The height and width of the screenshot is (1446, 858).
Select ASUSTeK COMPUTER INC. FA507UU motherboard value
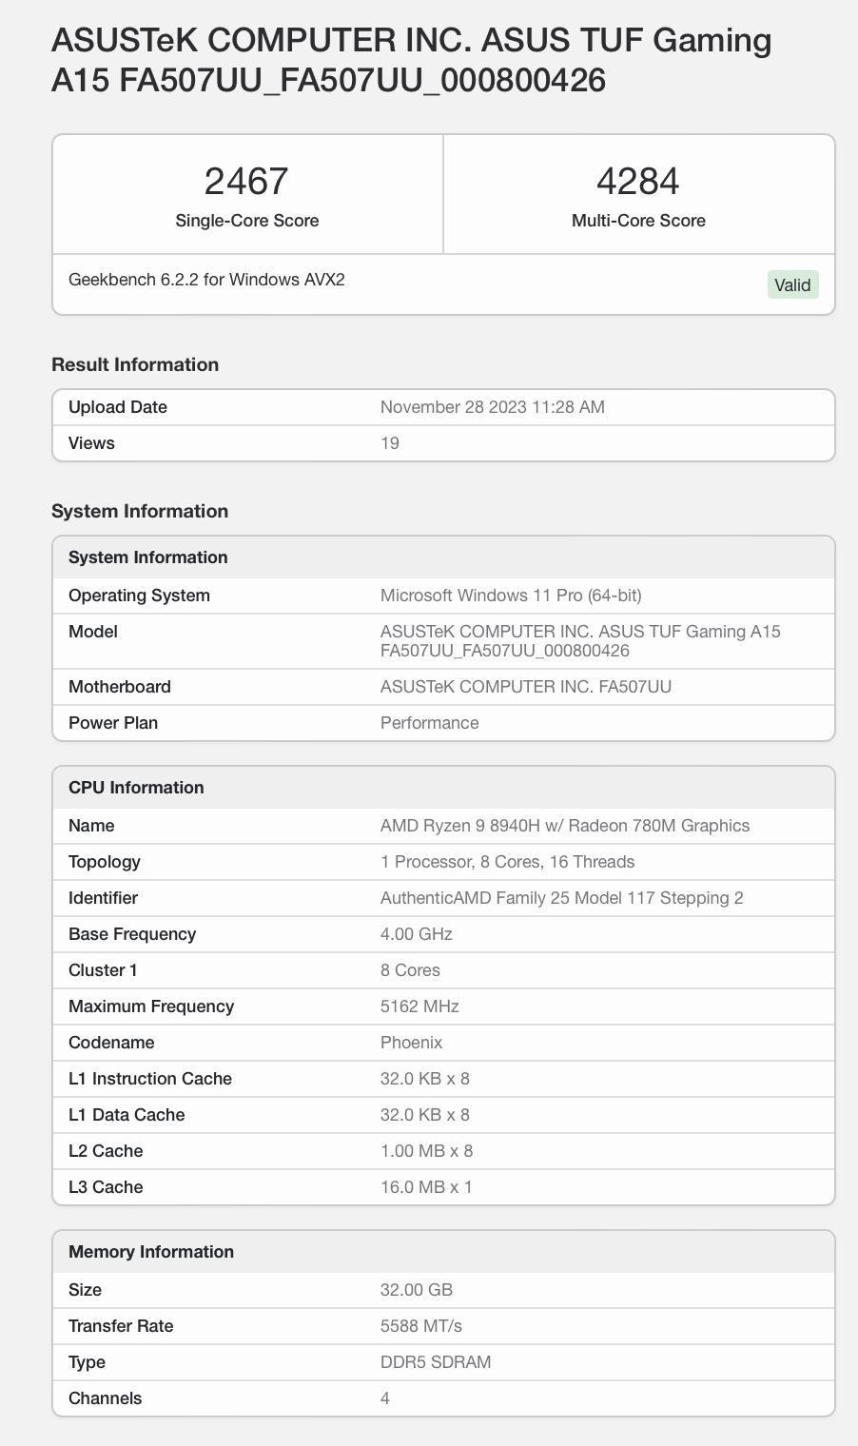pos(526,687)
